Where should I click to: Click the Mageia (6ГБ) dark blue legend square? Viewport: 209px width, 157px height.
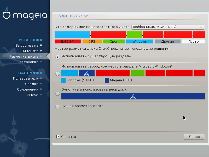tap(107, 80)
